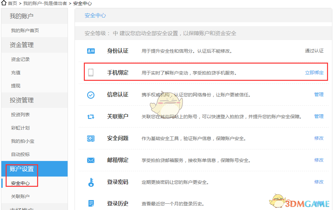Click the 身份认证 row title
Viewport: 333px width, 210px height.
click(118, 51)
